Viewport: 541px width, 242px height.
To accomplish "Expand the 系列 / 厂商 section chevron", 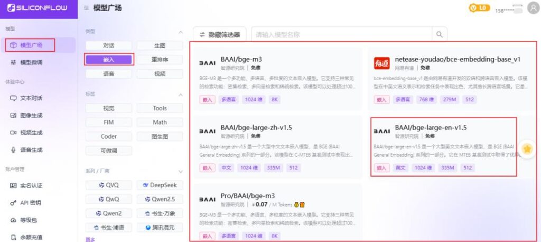I will pyautogui.click(x=180, y=171).
